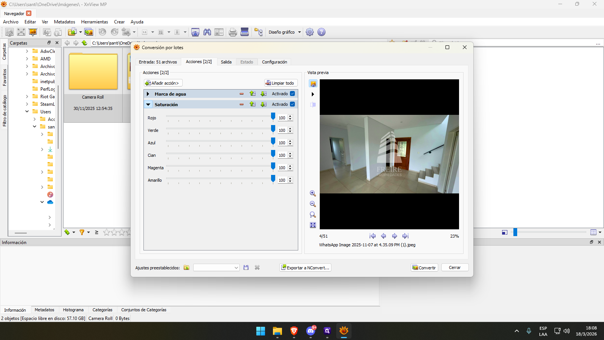Screen dimensions: 604x340
Task: Go to next preview image arrow
Action: click(394, 236)
